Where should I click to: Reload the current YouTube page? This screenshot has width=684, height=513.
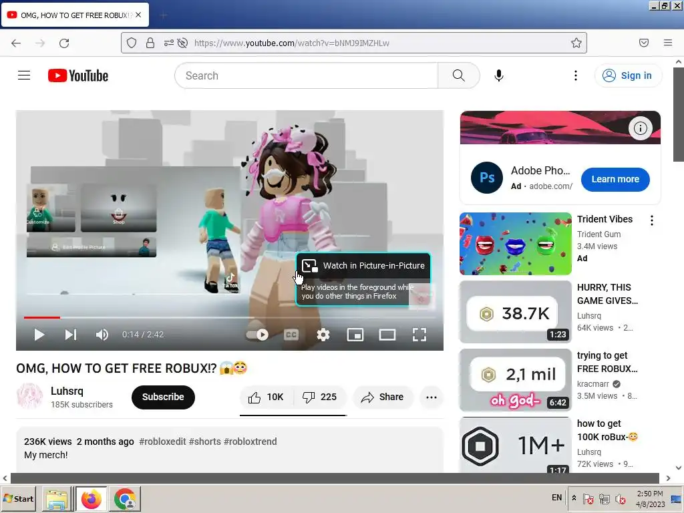click(x=64, y=43)
